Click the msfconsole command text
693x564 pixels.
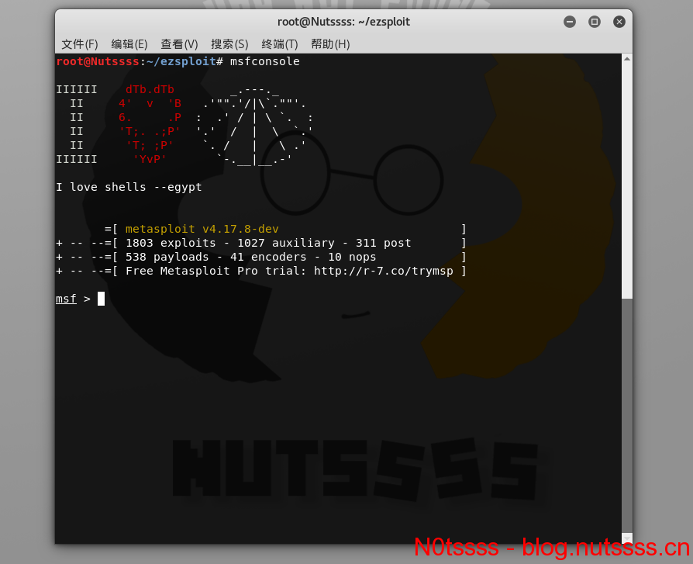click(265, 61)
